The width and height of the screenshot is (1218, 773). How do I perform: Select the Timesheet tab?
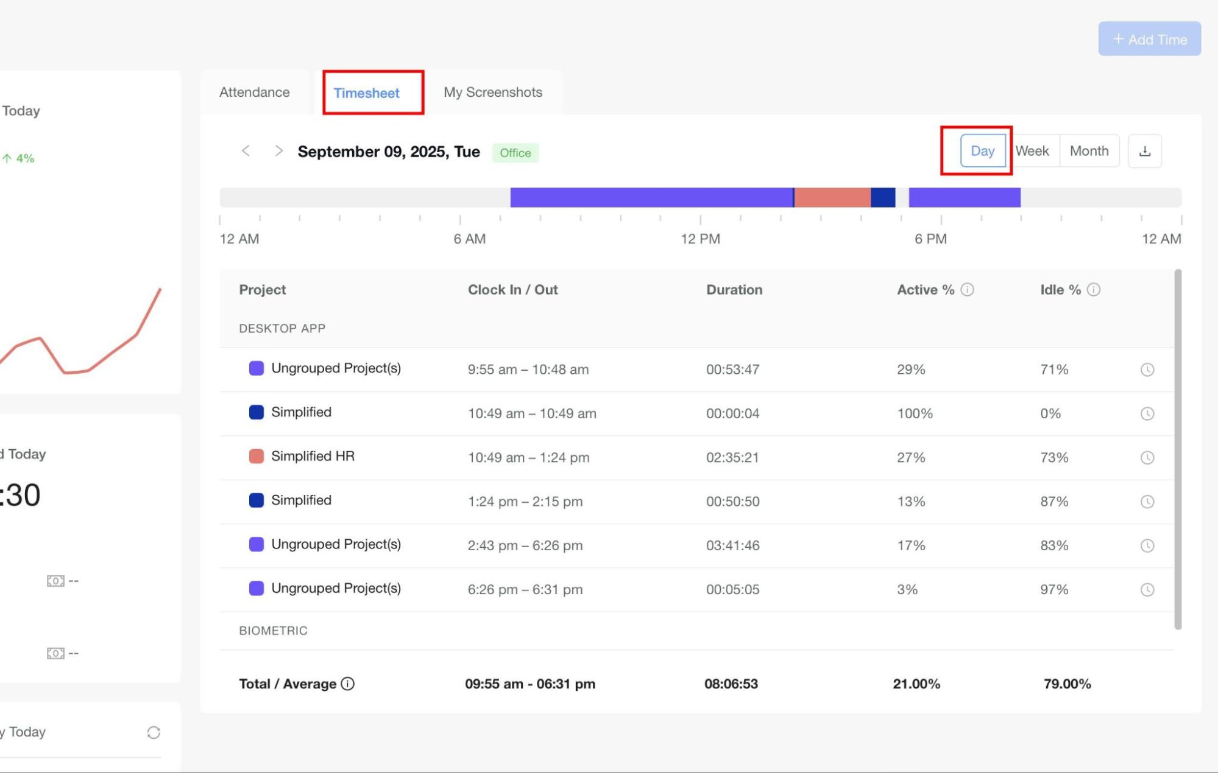pyautogui.click(x=366, y=93)
